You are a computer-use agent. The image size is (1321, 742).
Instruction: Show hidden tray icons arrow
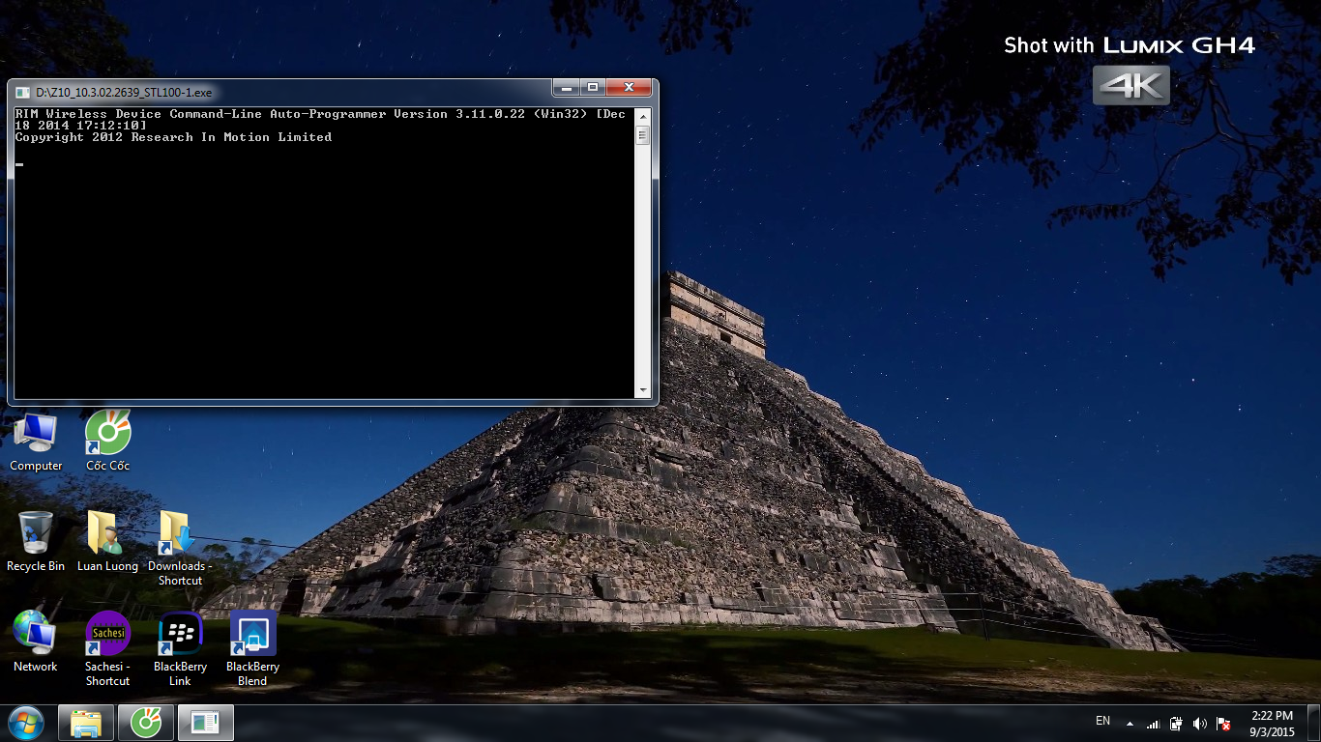point(1130,723)
